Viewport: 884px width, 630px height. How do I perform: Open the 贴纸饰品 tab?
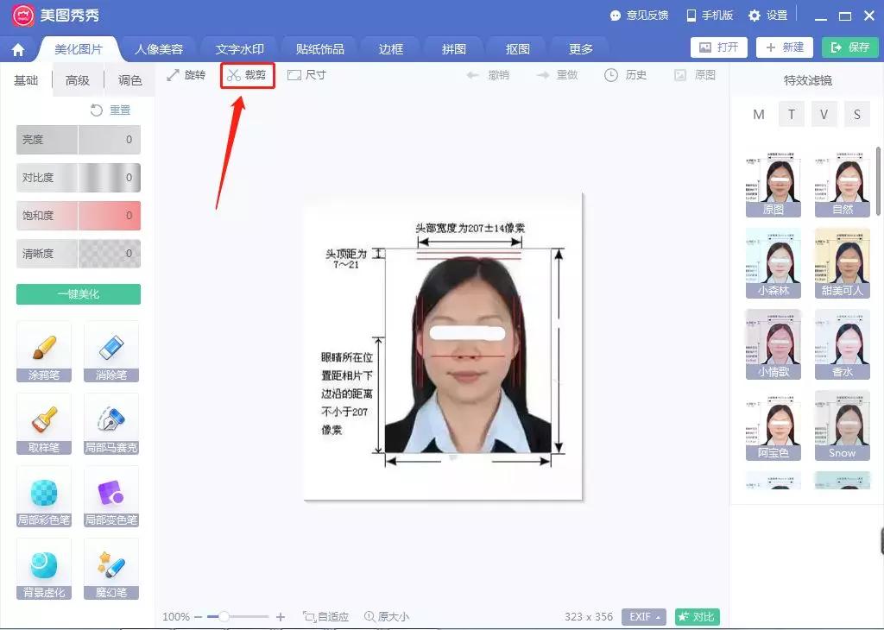tap(320, 49)
